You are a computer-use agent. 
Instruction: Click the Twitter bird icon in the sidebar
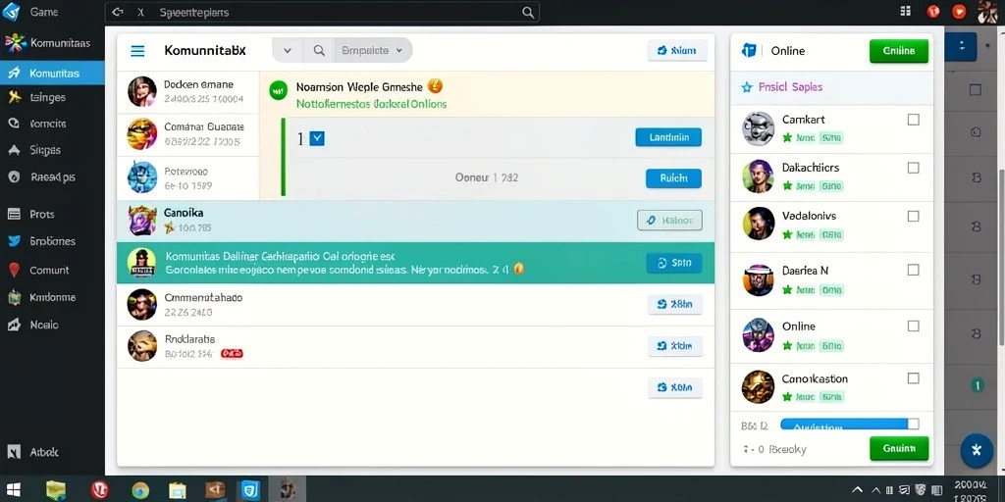(x=14, y=241)
